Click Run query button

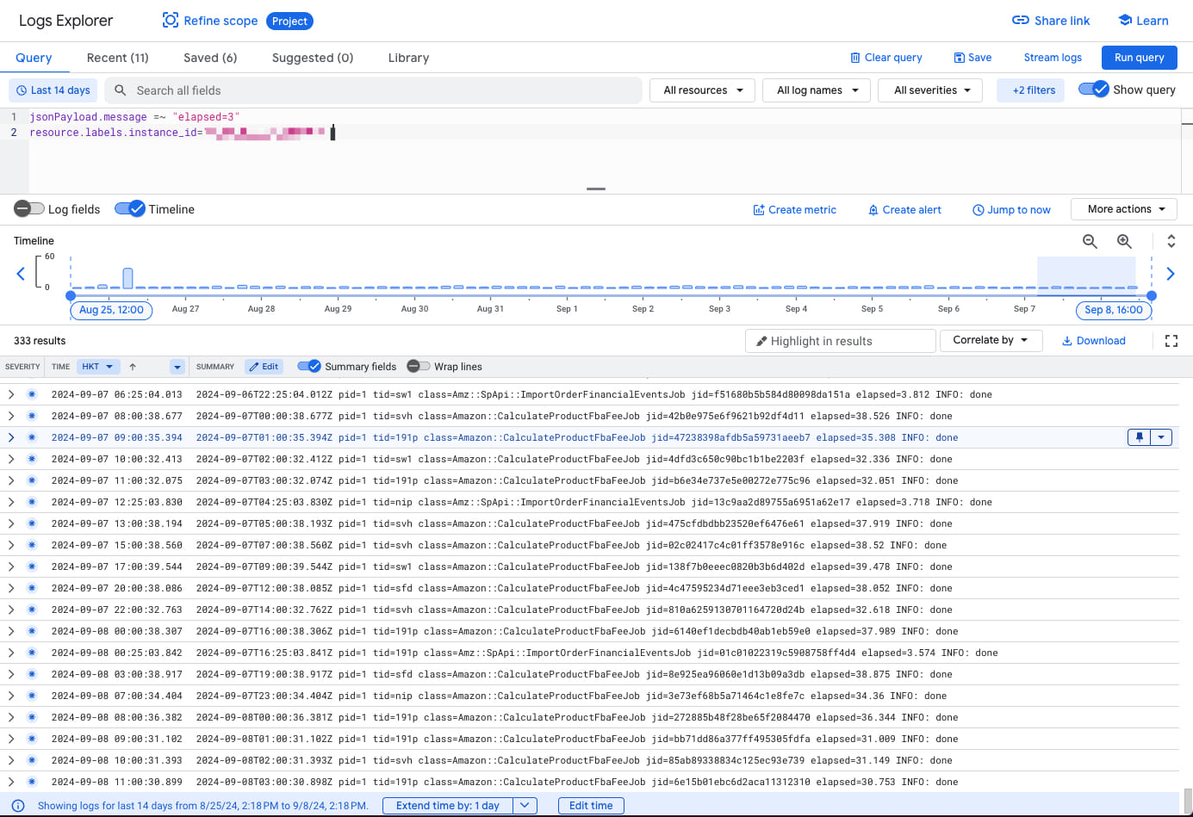tap(1139, 58)
